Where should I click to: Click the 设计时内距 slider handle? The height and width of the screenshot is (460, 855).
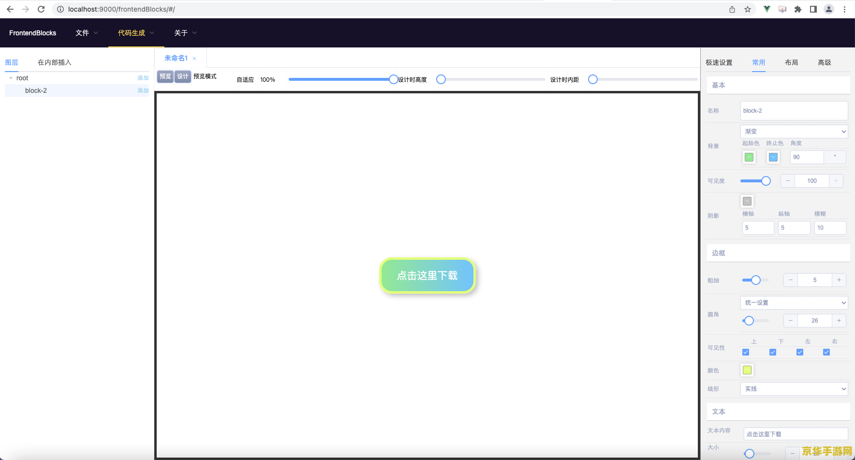(x=593, y=79)
